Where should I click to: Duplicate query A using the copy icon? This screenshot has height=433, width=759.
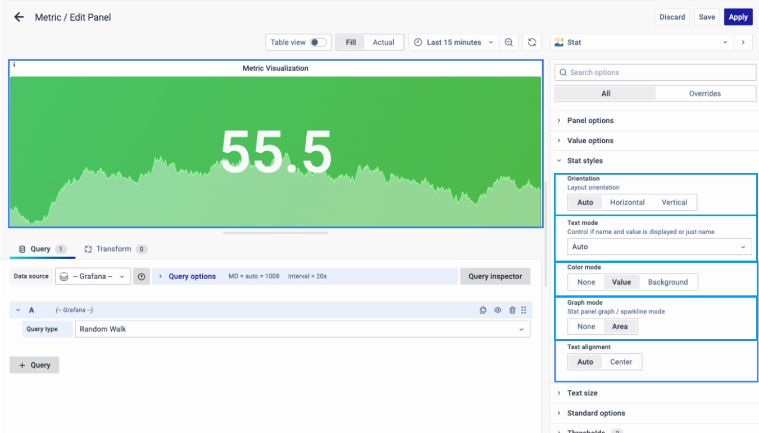click(x=483, y=310)
